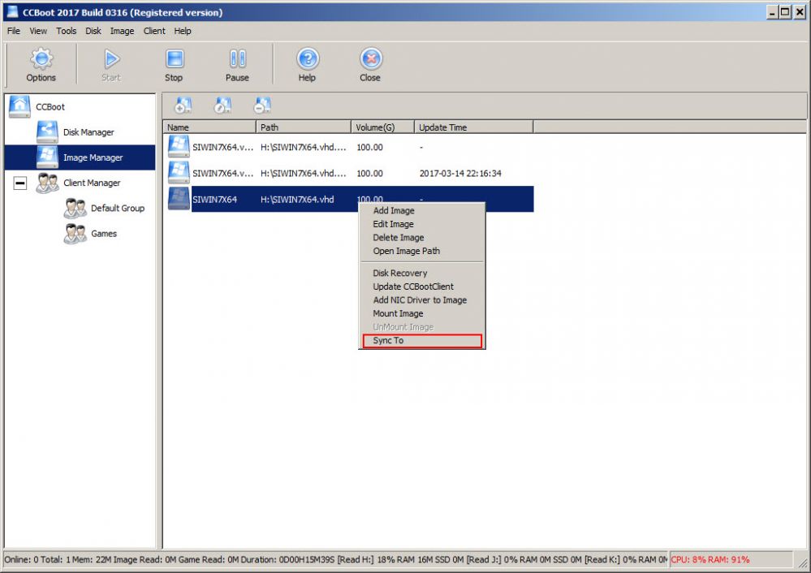Viewport: 811px width, 573px height.
Task: Click the red Close toolbar icon
Action: 371,58
